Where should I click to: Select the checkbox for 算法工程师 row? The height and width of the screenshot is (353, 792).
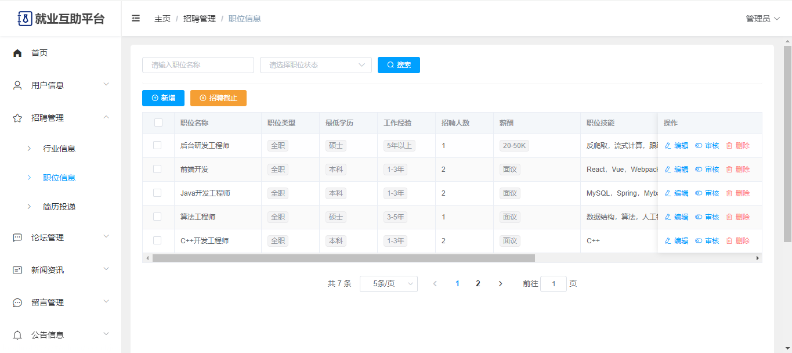click(x=157, y=217)
